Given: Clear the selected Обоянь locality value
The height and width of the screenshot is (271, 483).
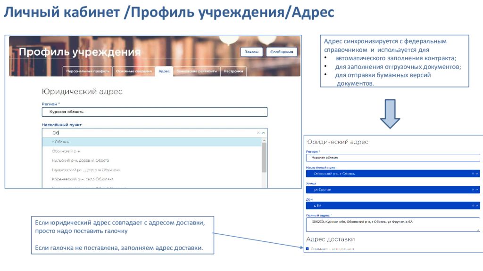Looking at the screenshot, I should coord(473,174).
